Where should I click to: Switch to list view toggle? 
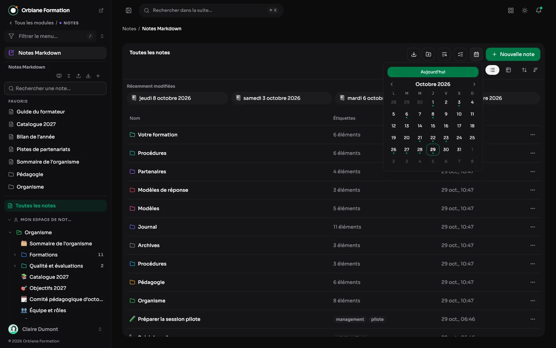click(492, 70)
